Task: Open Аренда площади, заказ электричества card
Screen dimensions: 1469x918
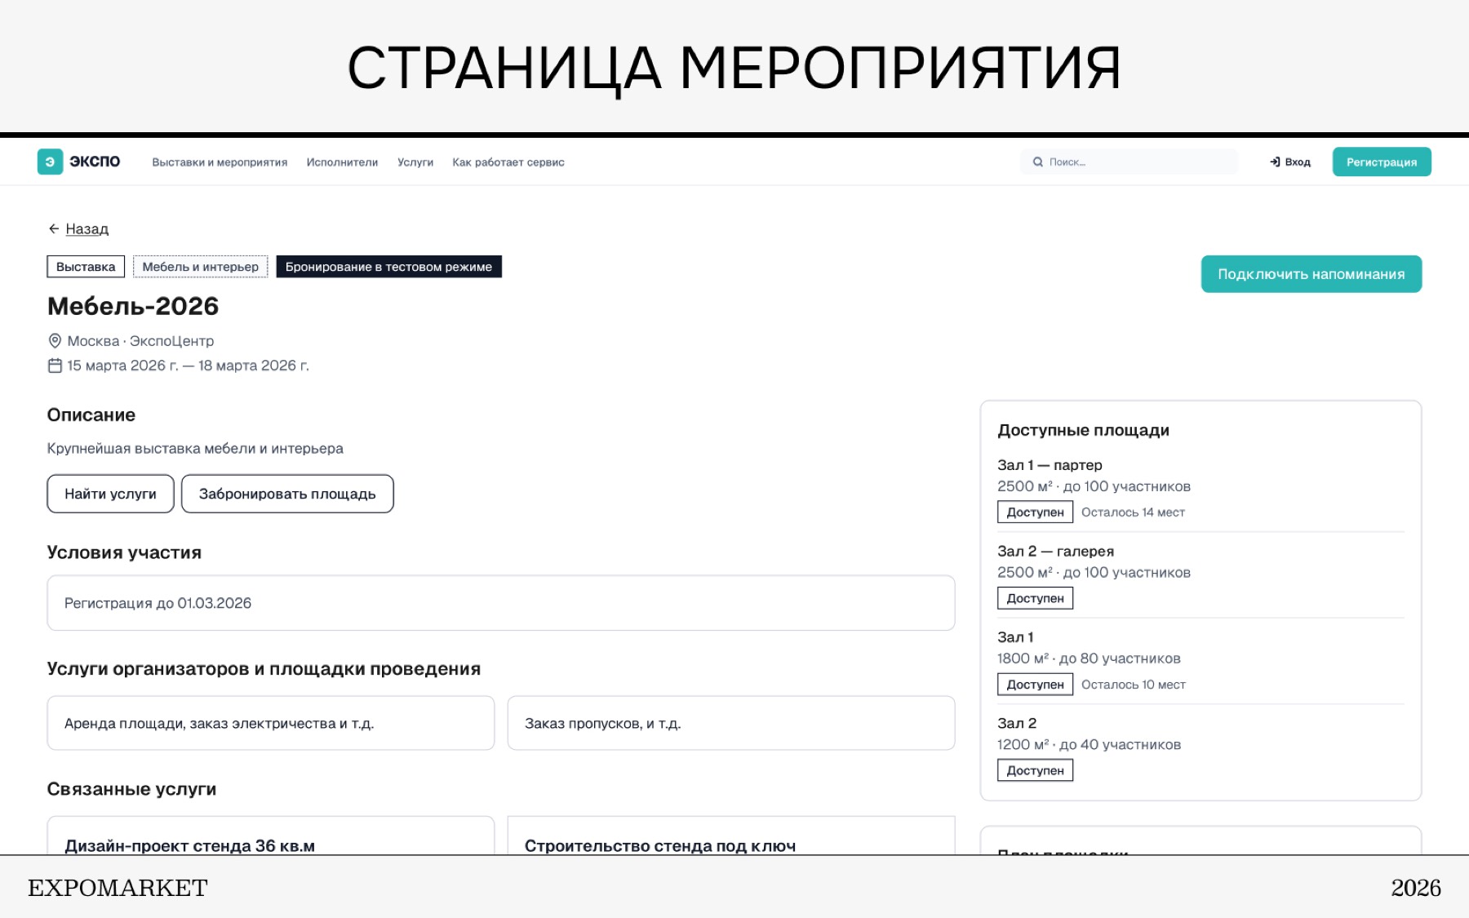Action: 271,723
